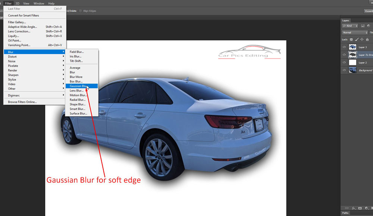Screen dimensions: 373x216
Task: Open the View menu
Action: pyautogui.click(x=26, y=3)
